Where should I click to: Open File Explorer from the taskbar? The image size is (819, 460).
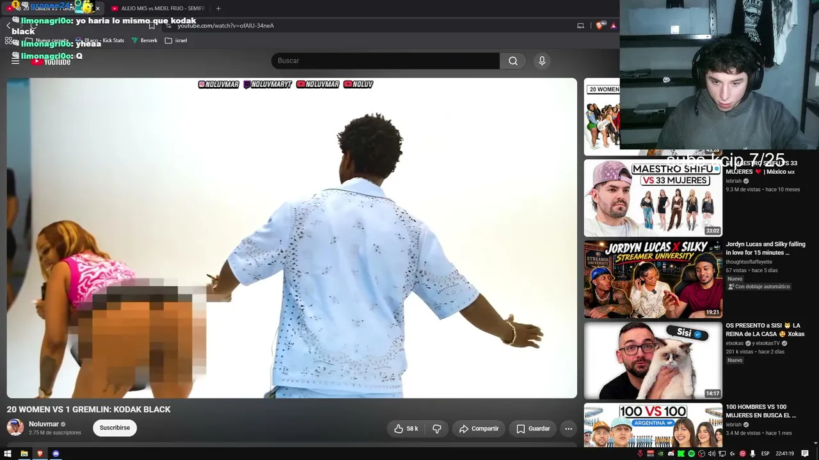24,454
